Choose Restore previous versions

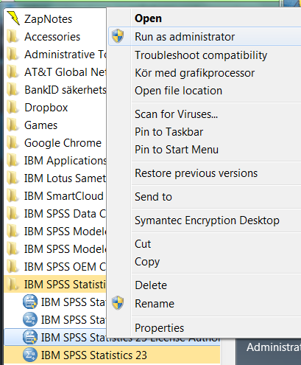pos(196,173)
